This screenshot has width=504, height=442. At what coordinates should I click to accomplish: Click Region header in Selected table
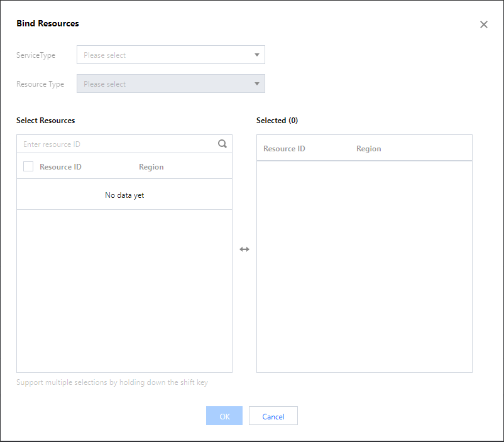click(368, 149)
